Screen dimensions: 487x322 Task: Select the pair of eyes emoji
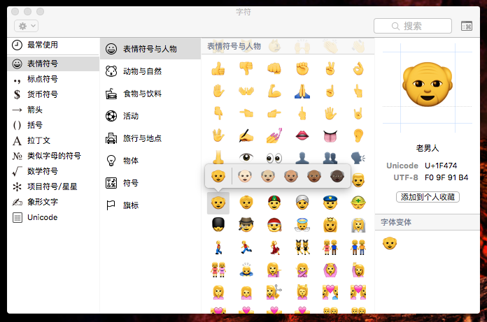tap(274, 158)
